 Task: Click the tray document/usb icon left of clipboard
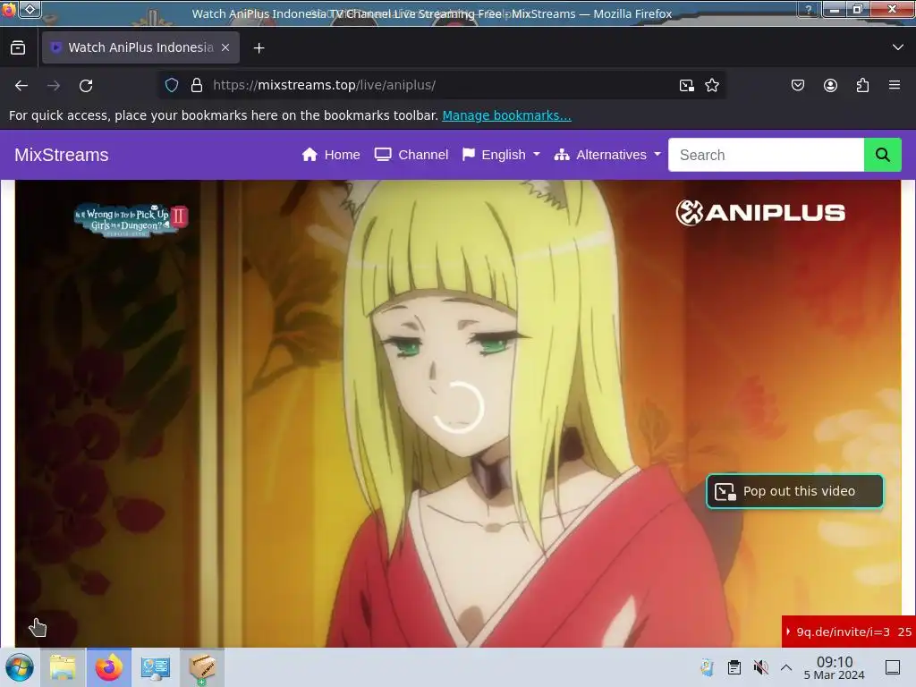pyautogui.click(x=707, y=667)
